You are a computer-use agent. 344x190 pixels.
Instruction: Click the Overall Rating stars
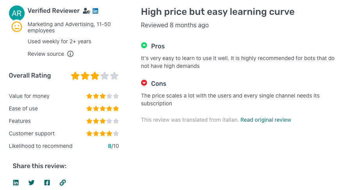(x=95, y=76)
